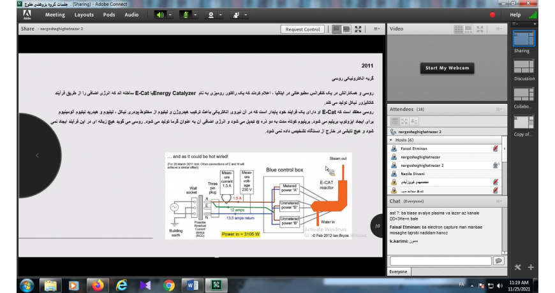Toggle full screen for the Video pod
This screenshot has width=555, height=293.
[480, 29]
